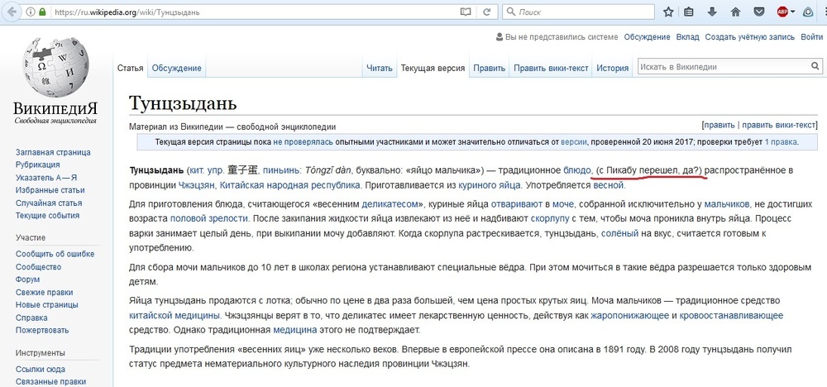Click the green padlock security icon

pos(42,11)
